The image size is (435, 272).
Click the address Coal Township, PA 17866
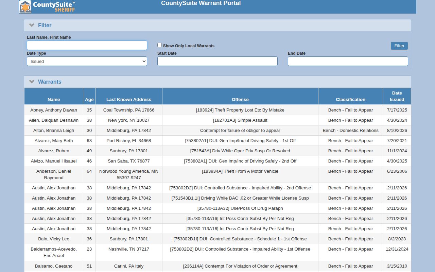[x=129, y=110]
